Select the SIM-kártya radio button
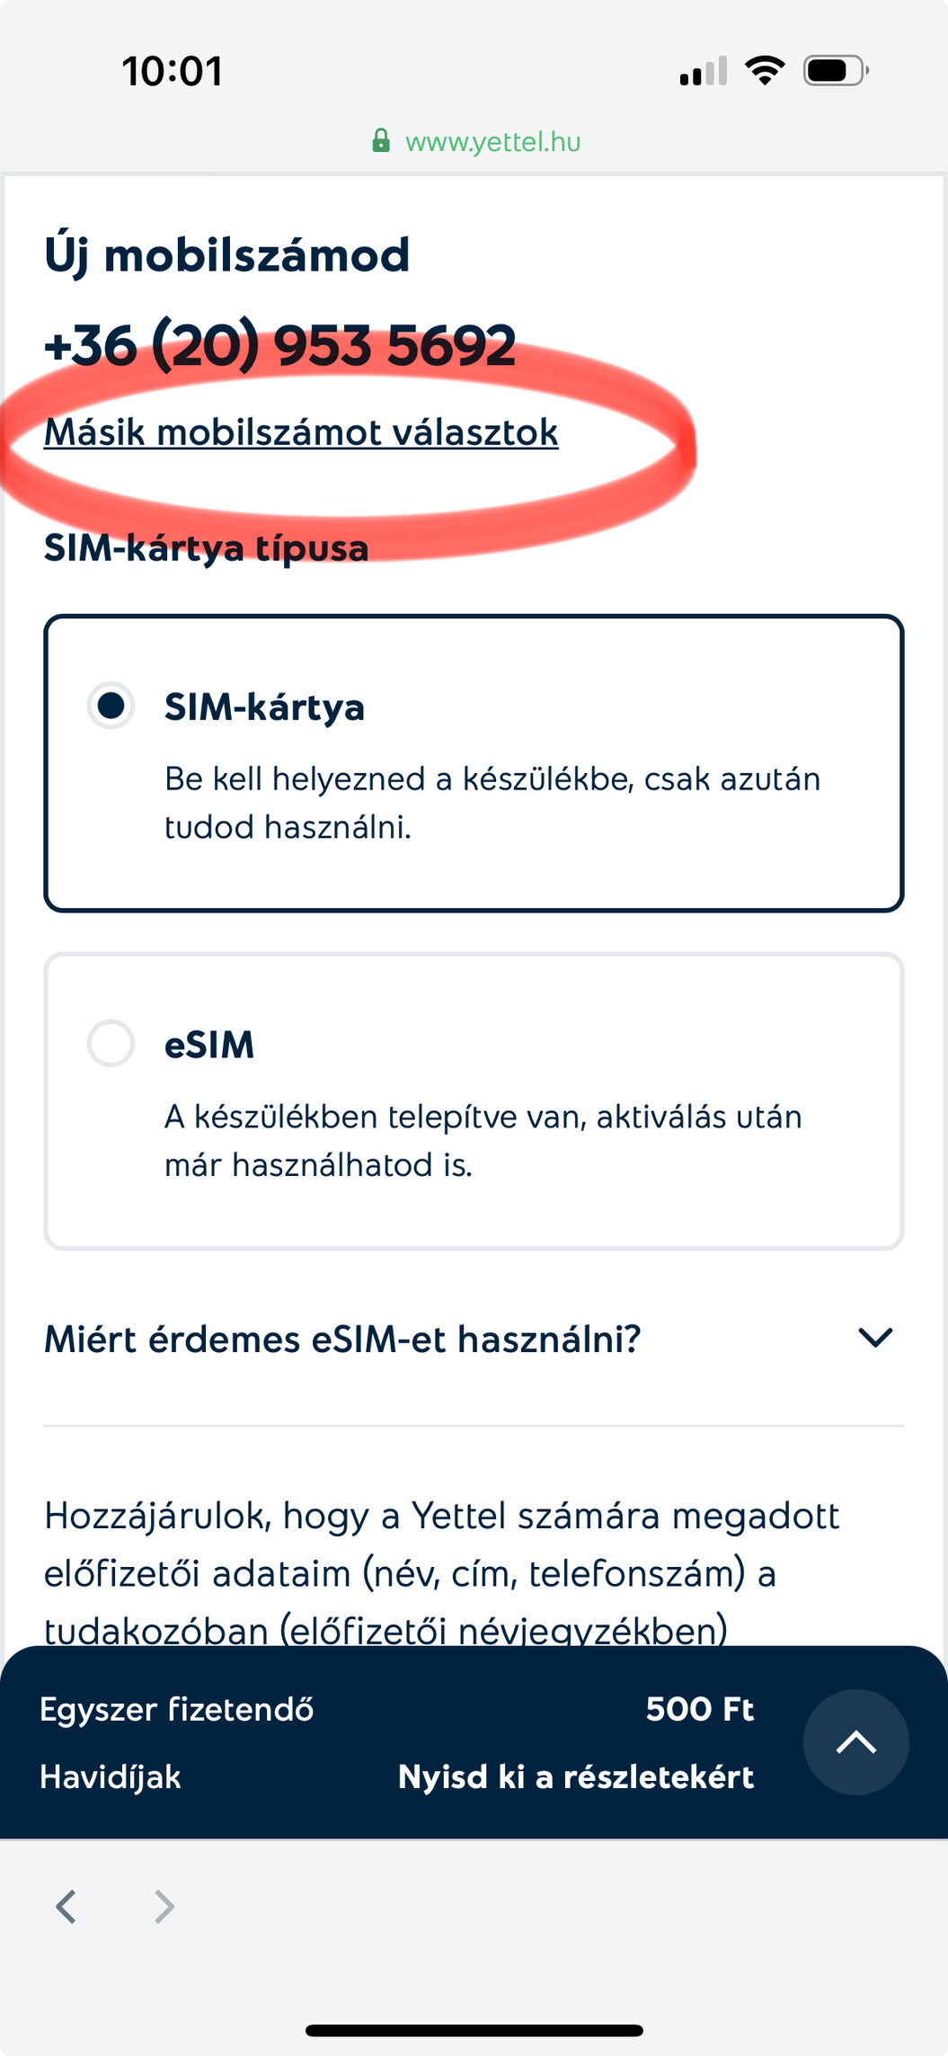Image resolution: width=948 pixels, height=2056 pixels. coord(111,706)
